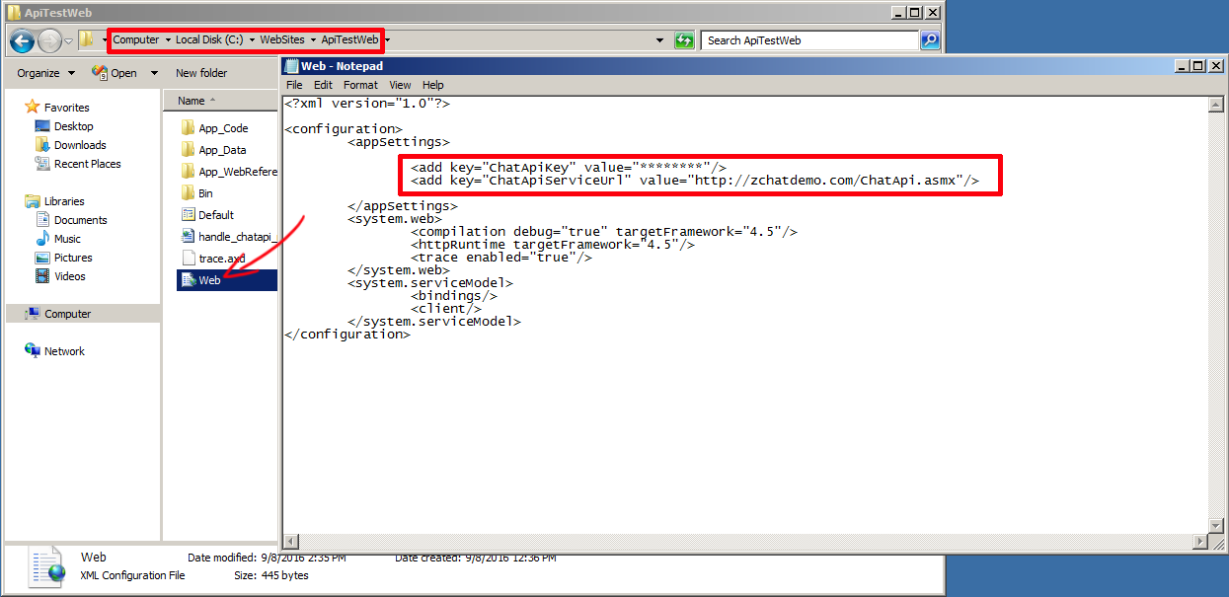Open the Edit menu in Notepad

pyautogui.click(x=323, y=85)
